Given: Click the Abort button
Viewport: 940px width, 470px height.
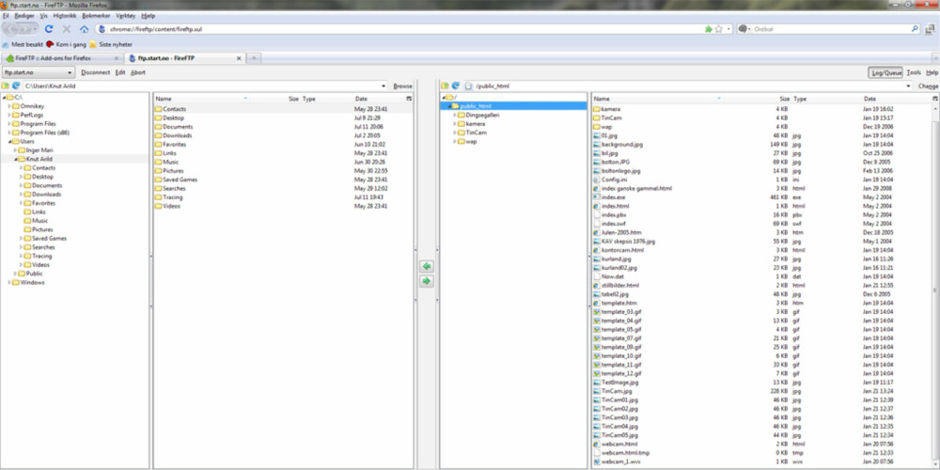Looking at the screenshot, I should tap(138, 72).
